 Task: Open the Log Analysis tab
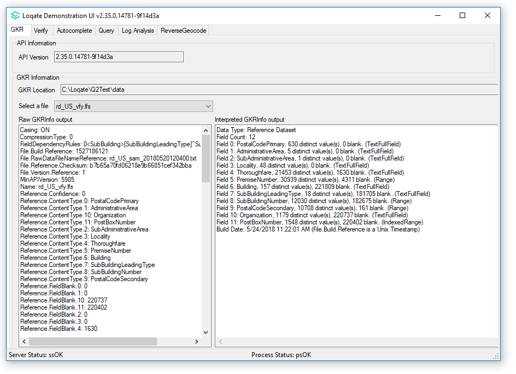[138, 31]
